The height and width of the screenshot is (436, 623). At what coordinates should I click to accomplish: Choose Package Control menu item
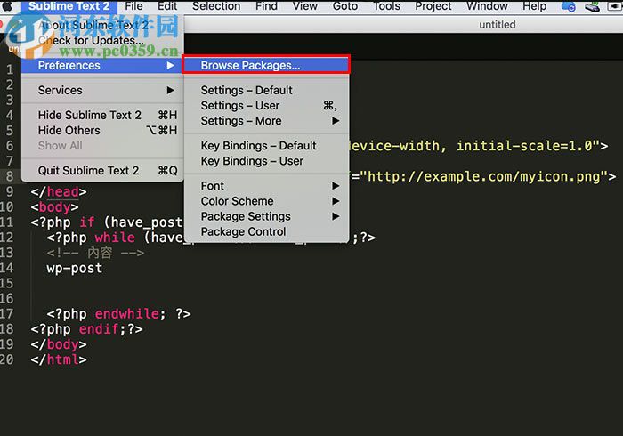coord(266,232)
